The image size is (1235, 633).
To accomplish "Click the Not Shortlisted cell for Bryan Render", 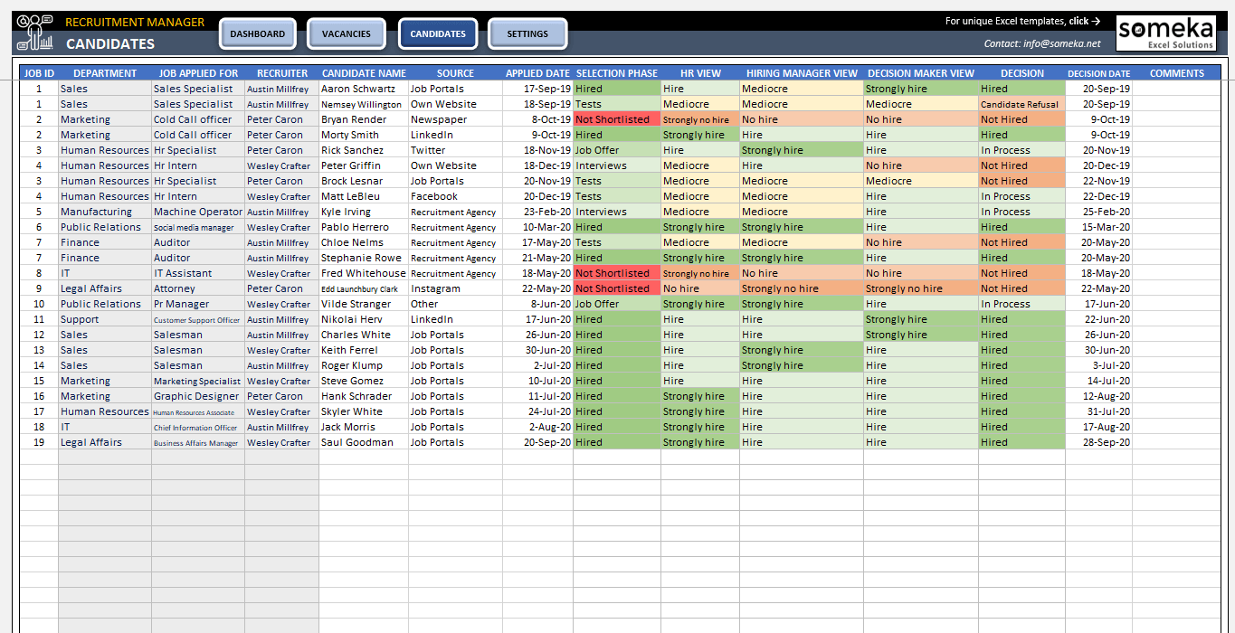I will pyautogui.click(x=617, y=118).
